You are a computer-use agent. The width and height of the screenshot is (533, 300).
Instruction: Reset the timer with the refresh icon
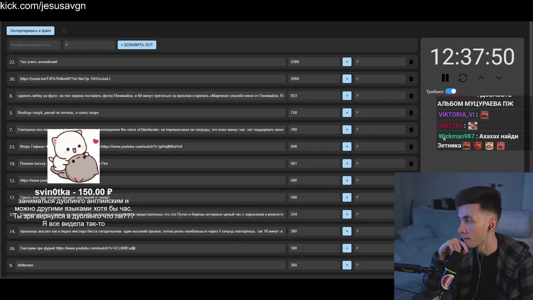click(x=463, y=78)
